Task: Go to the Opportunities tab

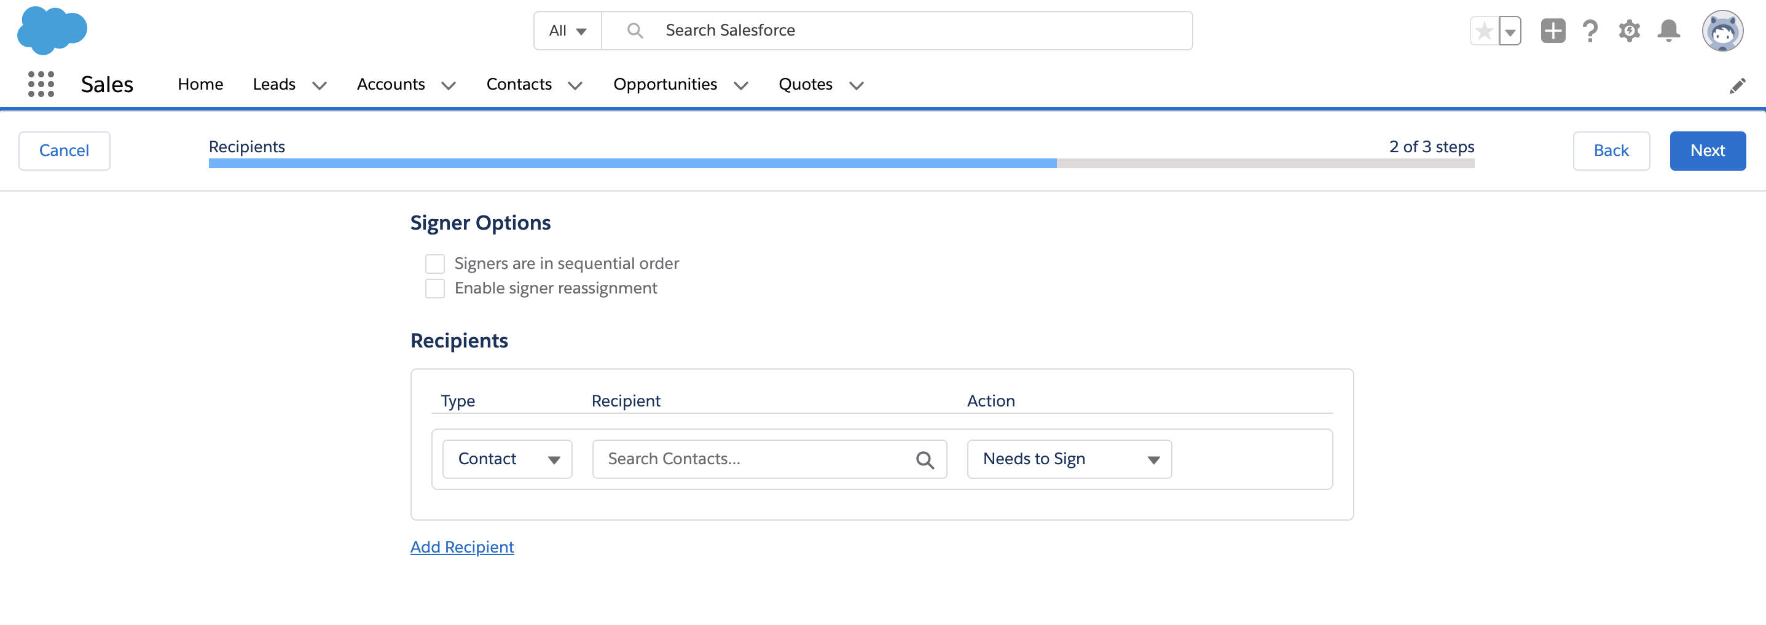Action: point(664,84)
